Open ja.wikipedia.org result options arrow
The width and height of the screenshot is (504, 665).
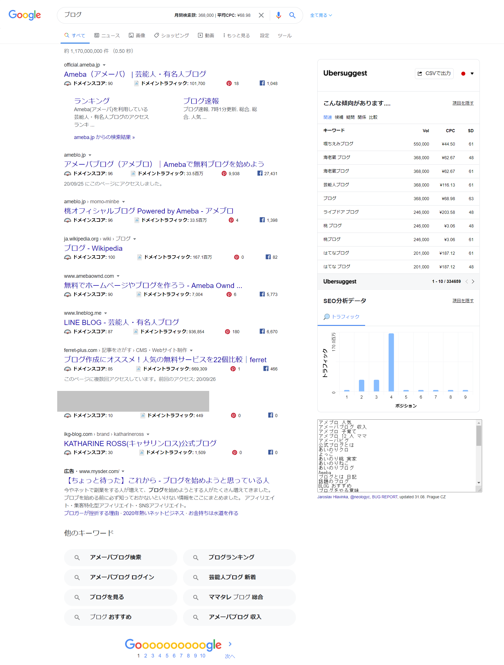[135, 239]
